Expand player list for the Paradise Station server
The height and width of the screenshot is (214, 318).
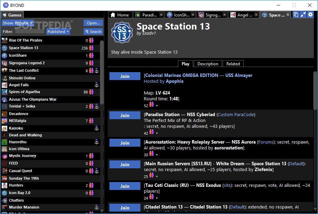click(x=157, y=133)
